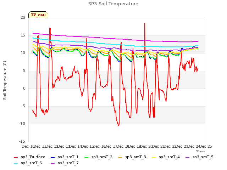Image resolution: width=227 pixels, height=170 pixels.
Task: Toggle the sp3_smT_7 legend entry
Action: pos(65,163)
